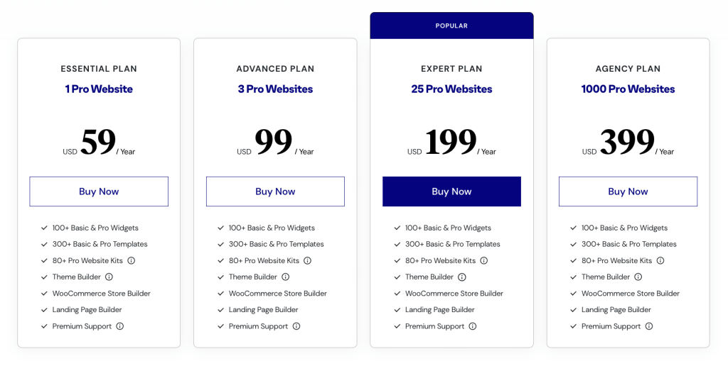The height and width of the screenshot is (366, 728).
Task: Click Agency plan Theme Builder info icon
Action: (x=638, y=277)
